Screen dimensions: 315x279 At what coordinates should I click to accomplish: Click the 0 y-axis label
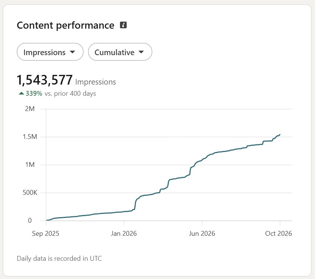click(30, 221)
